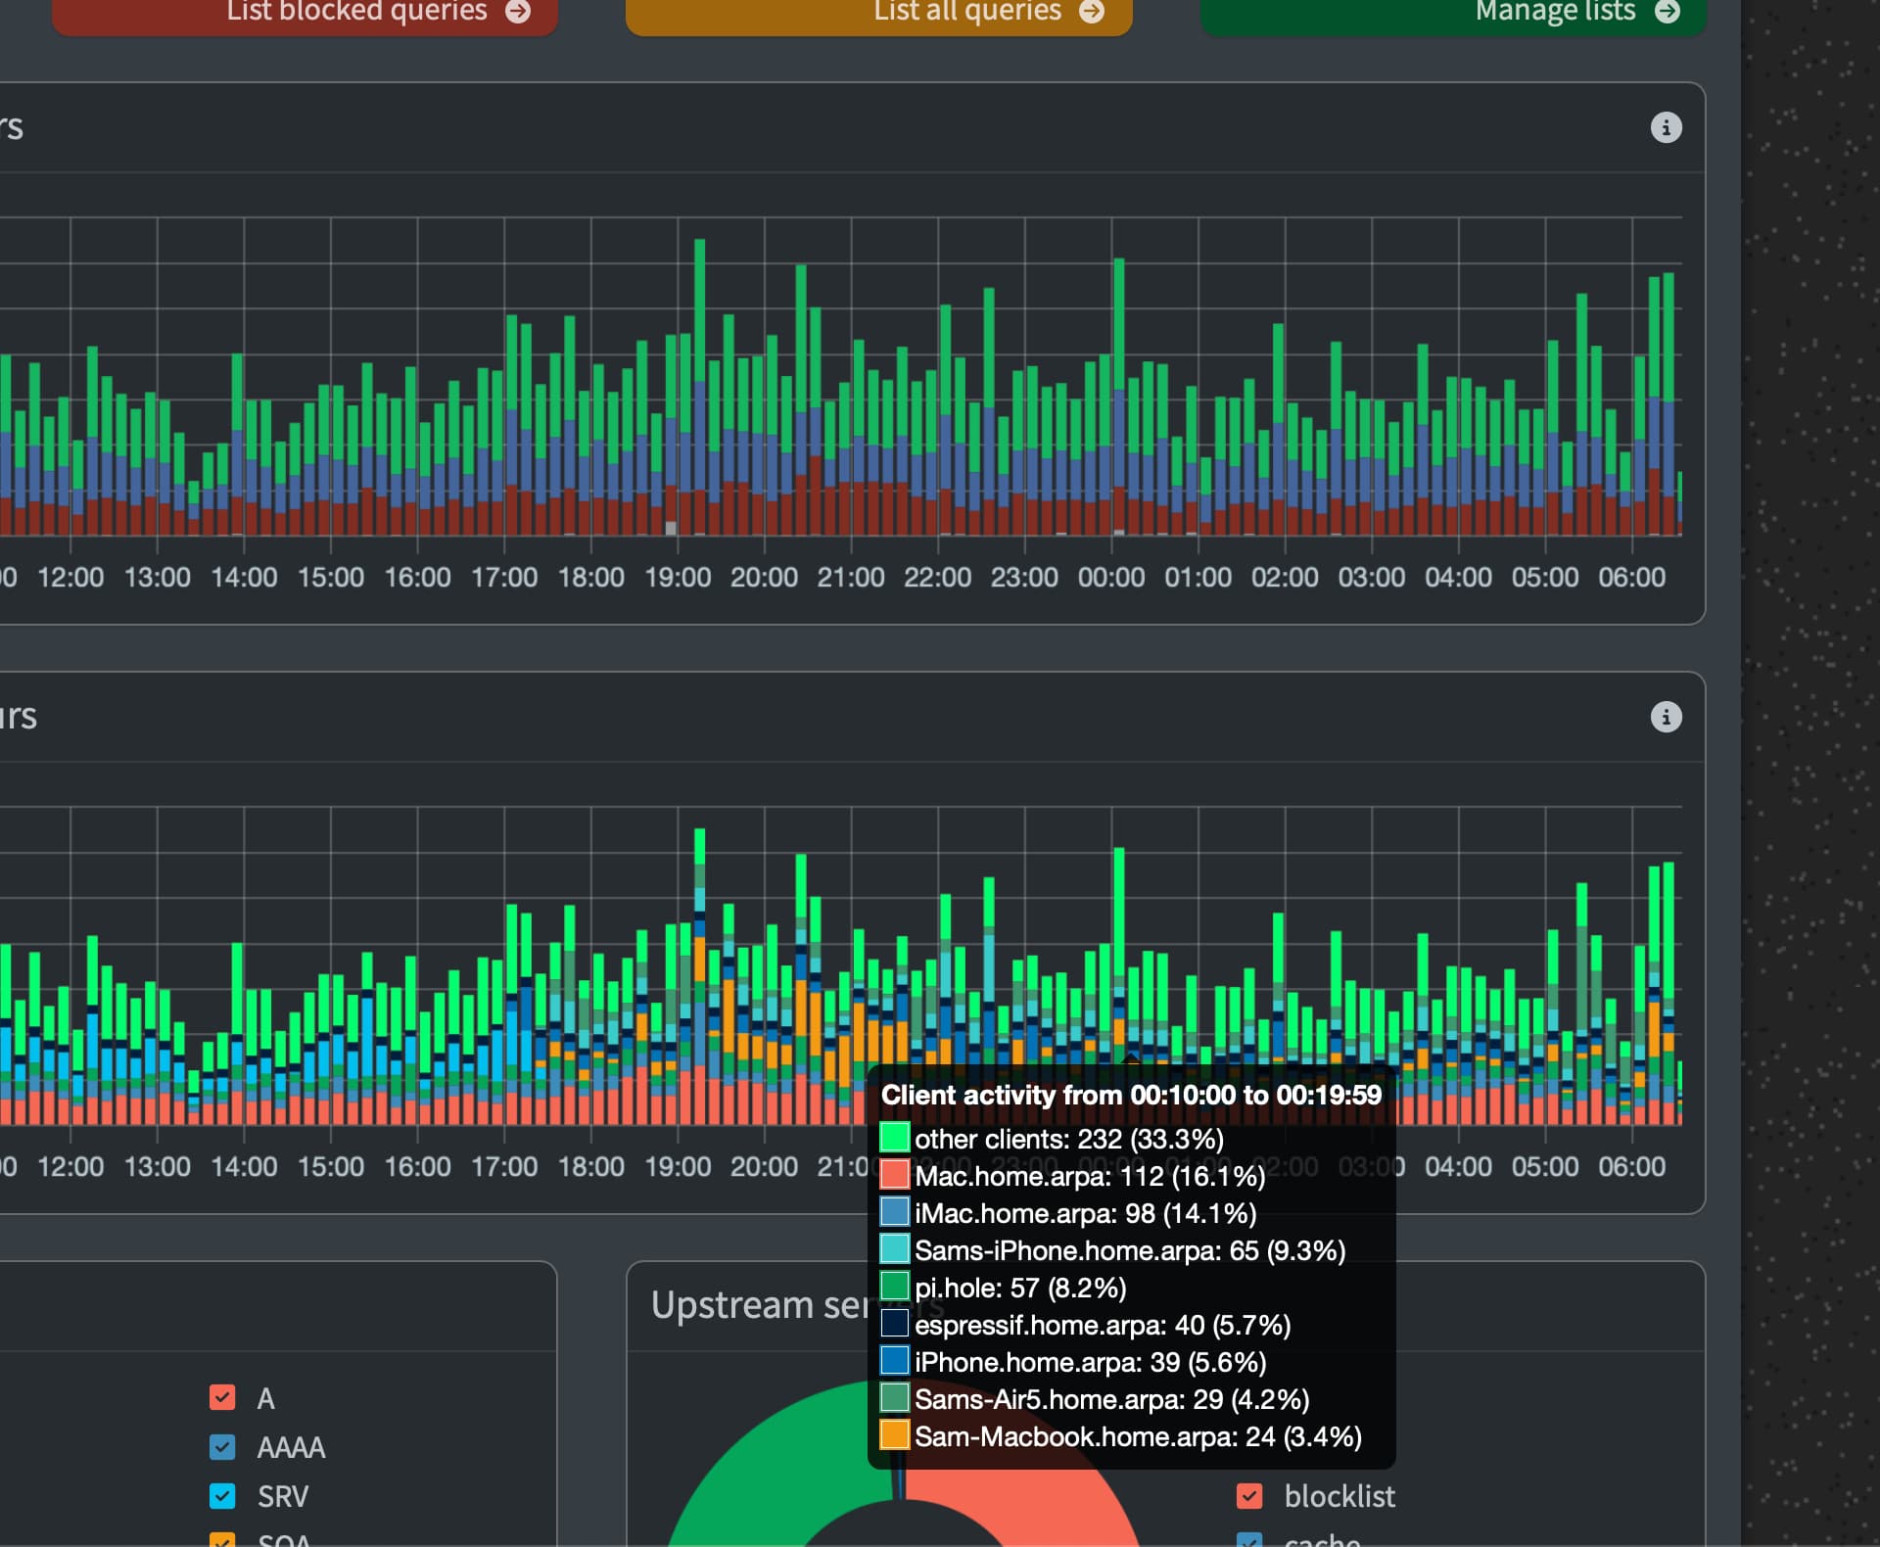Toggle the blocklist upstream checkbox

(x=1249, y=1496)
